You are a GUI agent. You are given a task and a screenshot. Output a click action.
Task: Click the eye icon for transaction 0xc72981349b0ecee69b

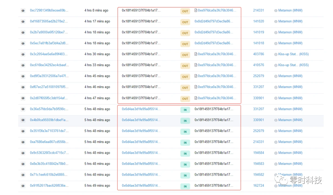tap(23, 11)
